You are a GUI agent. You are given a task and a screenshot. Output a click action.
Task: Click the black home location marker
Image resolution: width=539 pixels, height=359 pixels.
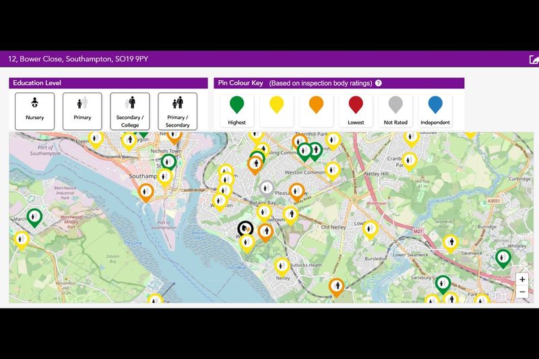pyautogui.click(x=246, y=229)
